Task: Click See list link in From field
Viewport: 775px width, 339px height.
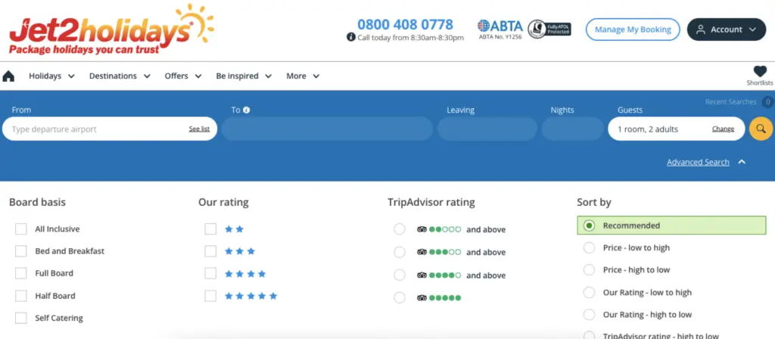Action: click(199, 129)
